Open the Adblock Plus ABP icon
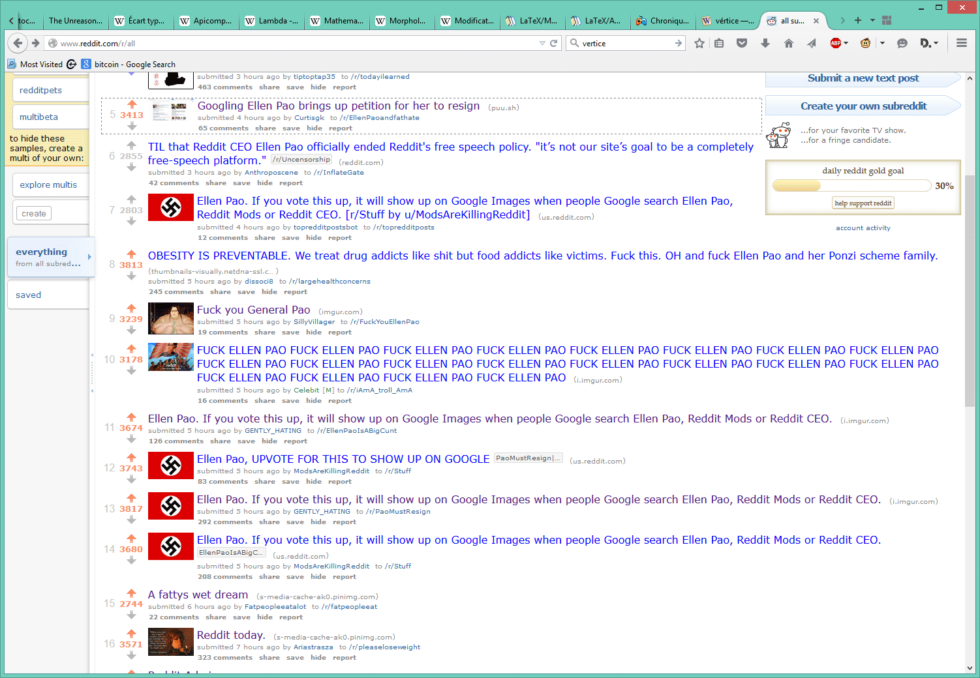This screenshot has width=980, height=678. [x=836, y=43]
